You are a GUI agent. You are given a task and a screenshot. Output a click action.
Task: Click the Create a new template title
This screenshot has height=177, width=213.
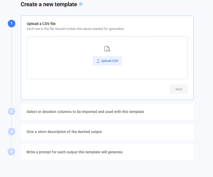click(49, 4)
